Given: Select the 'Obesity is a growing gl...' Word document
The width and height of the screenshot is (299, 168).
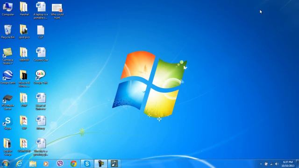Looking at the screenshot, I should [41, 147].
